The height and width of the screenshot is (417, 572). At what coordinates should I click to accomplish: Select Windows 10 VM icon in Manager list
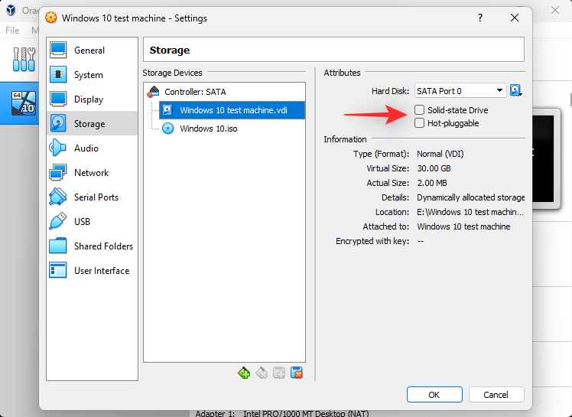pyautogui.click(x=24, y=103)
